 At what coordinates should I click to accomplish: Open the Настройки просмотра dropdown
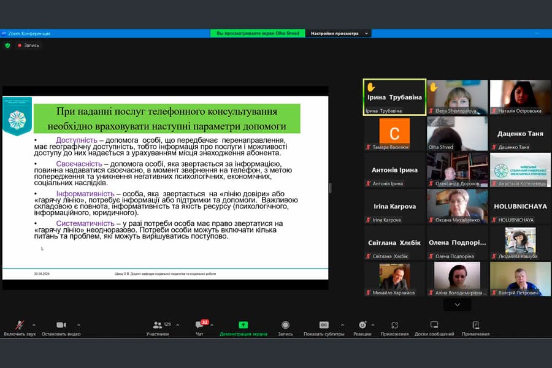pyautogui.click(x=339, y=33)
